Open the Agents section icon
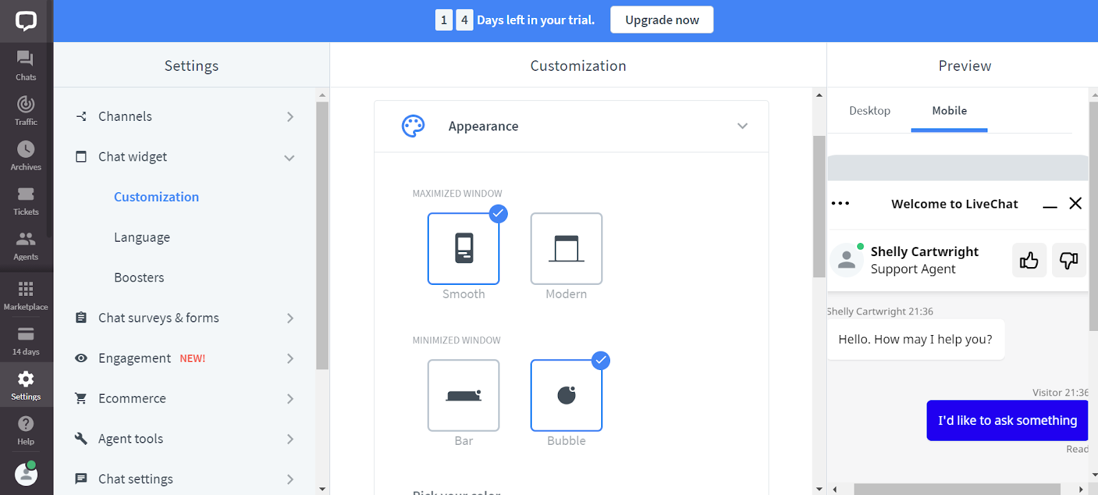 click(26, 239)
